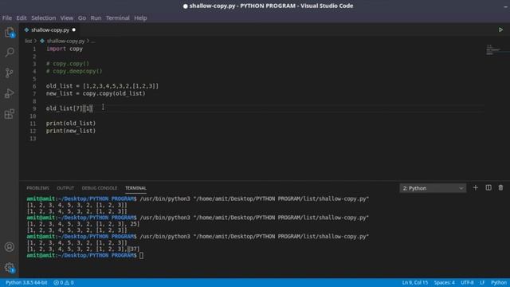Click on 'import copy' line 1
This screenshot has width=510, height=287.
coord(65,49)
